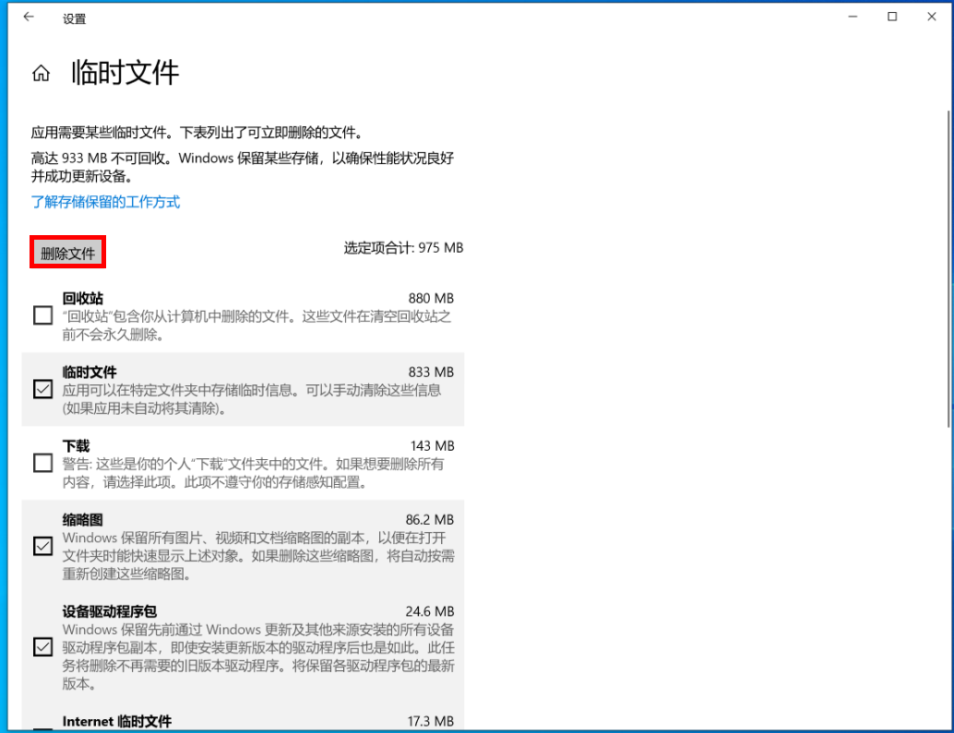Deselect the 设备驱动程序包 checkbox
The height and width of the screenshot is (733, 954).
(42, 647)
